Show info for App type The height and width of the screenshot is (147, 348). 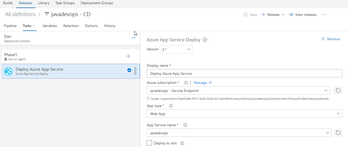tap(171, 106)
